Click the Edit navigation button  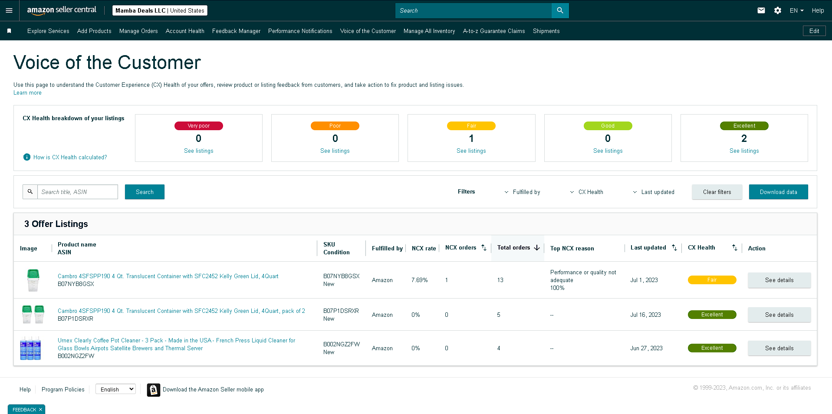pyautogui.click(x=814, y=31)
